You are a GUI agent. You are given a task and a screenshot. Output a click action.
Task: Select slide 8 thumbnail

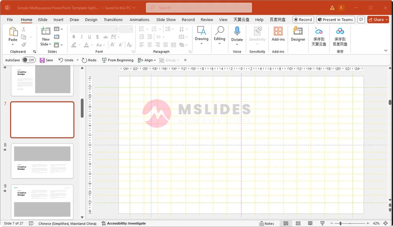click(42, 161)
